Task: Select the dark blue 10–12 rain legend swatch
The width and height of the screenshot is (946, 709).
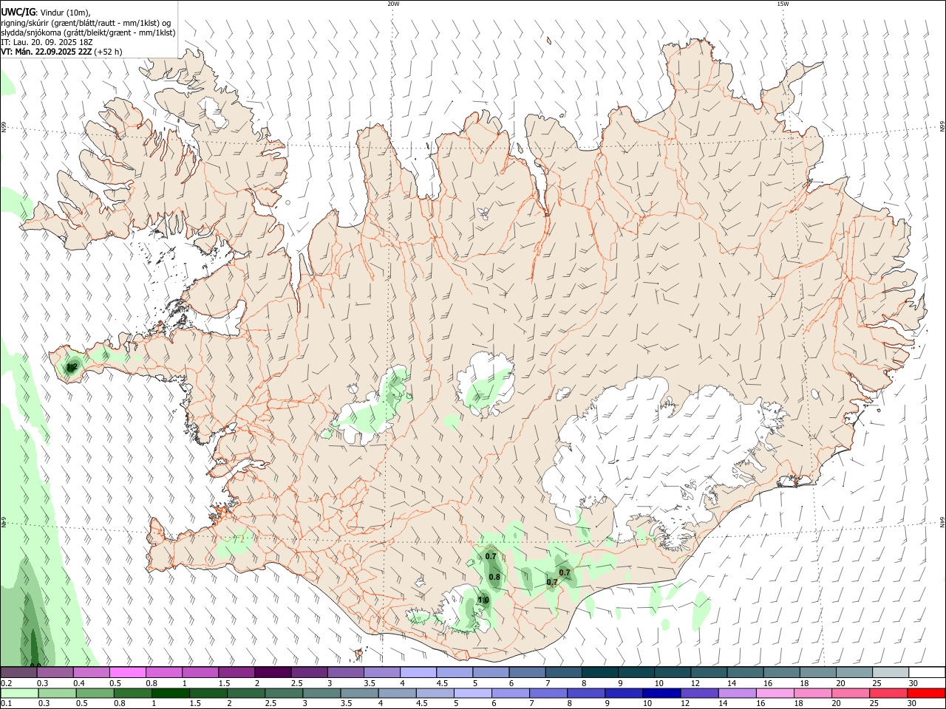Action: [x=661, y=693]
